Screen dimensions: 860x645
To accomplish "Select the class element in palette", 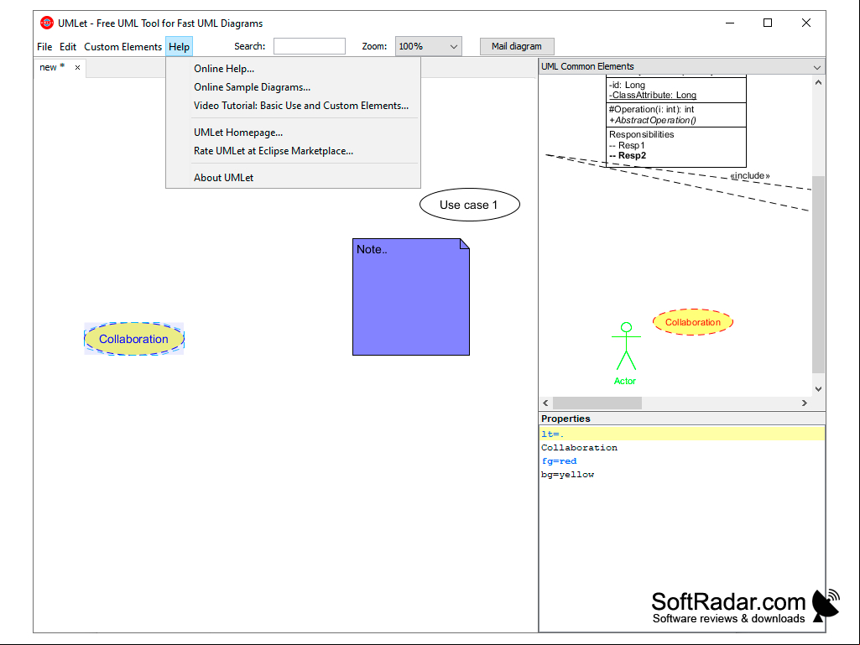I will click(676, 122).
